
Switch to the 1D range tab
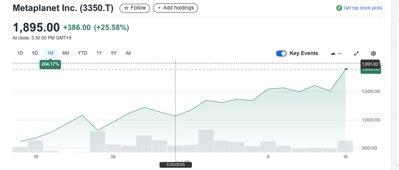click(20, 53)
